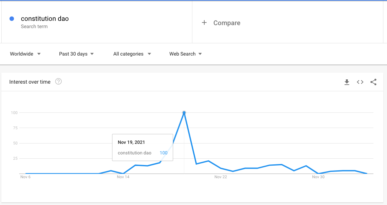Click the Interest over time heading
The height and width of the screenshot is (205, 387).
[30, 82]
